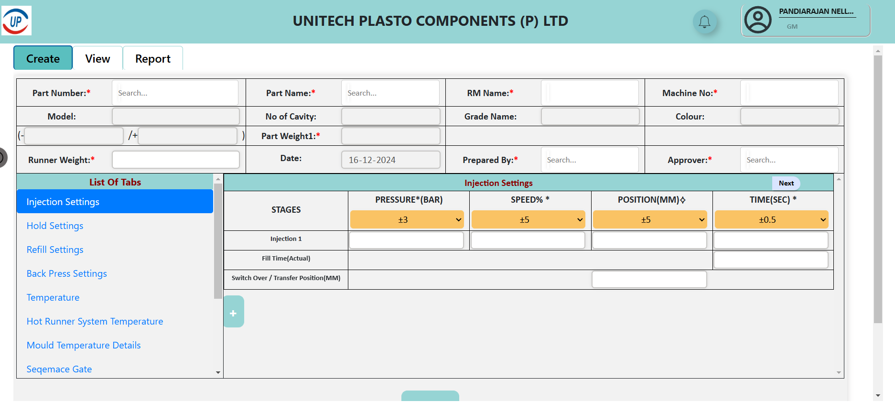Open Hold Settings tab link
Viewport: 895px width, 413px height.
(x=55, y=226)
